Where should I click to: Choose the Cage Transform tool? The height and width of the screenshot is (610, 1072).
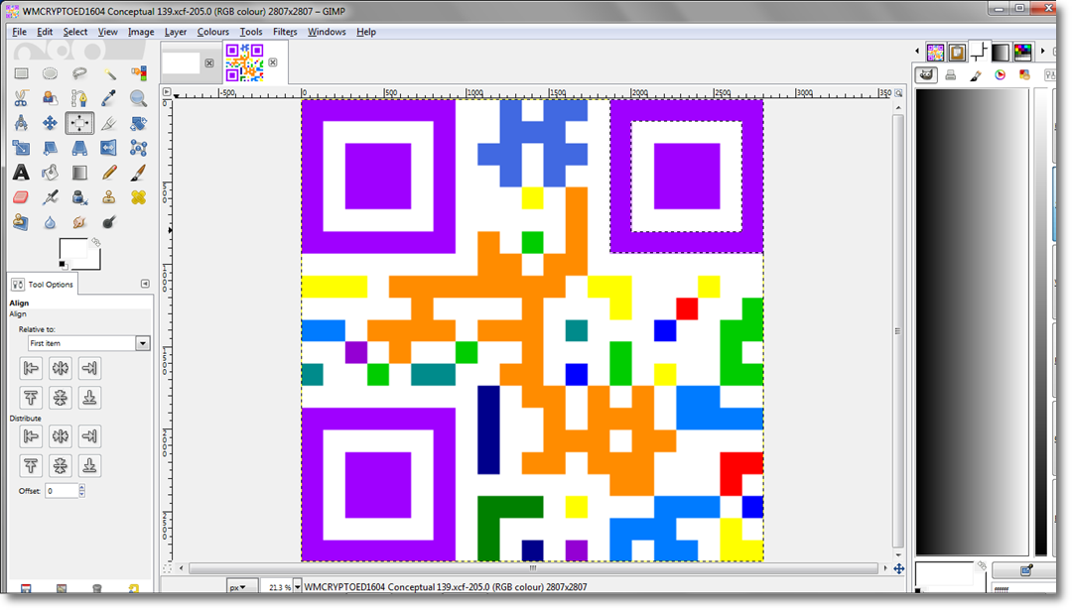tap(139, 148)
